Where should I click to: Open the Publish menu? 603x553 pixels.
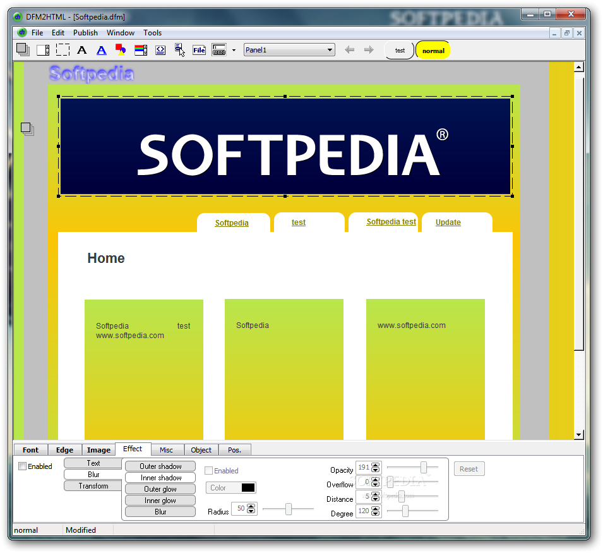(x=85, y=33)
